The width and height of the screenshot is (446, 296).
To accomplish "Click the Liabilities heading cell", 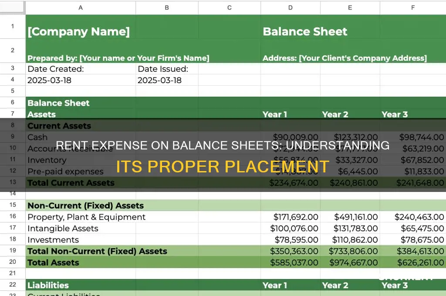I will [x=48, y=285].
